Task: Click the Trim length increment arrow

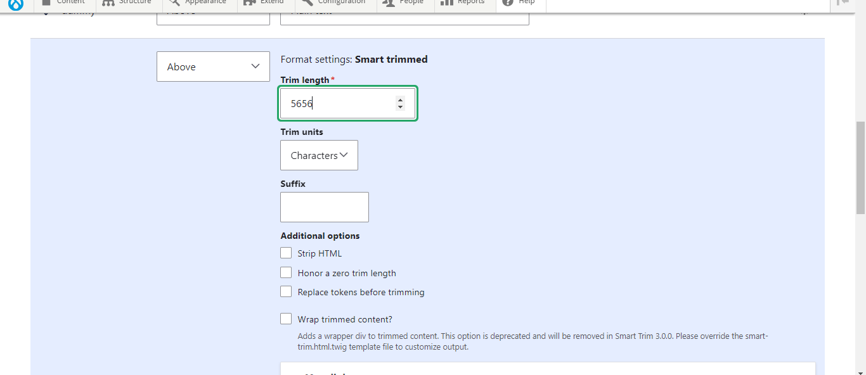Action: pyautogui.click(x=400, y=99)
